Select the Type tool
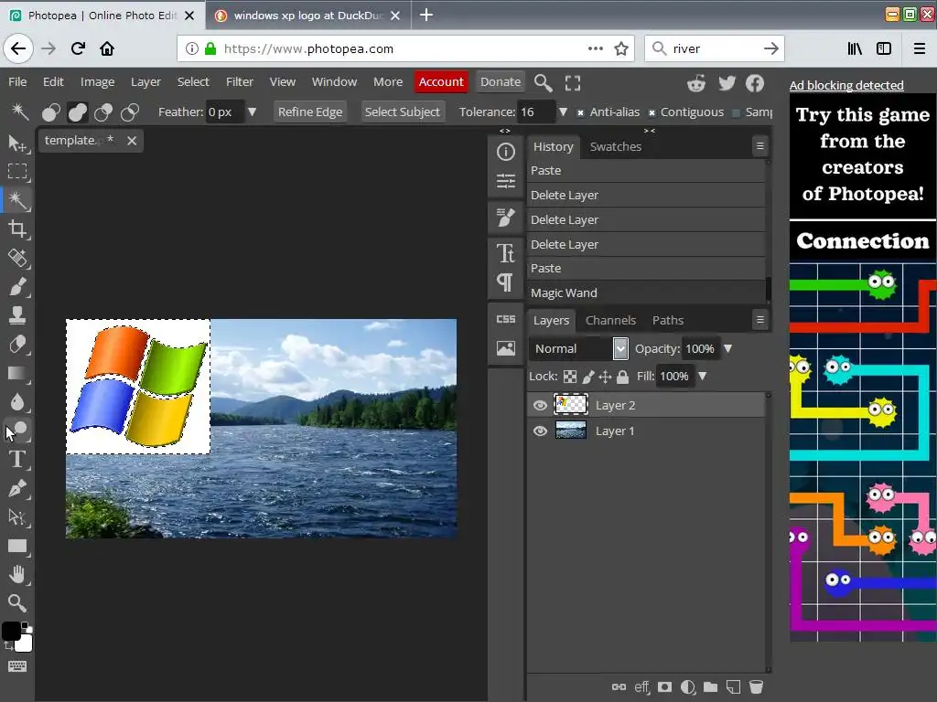Image resolution: width=937 pixels, height=702 pixels. pyautogui.click(x=16, y=460)
